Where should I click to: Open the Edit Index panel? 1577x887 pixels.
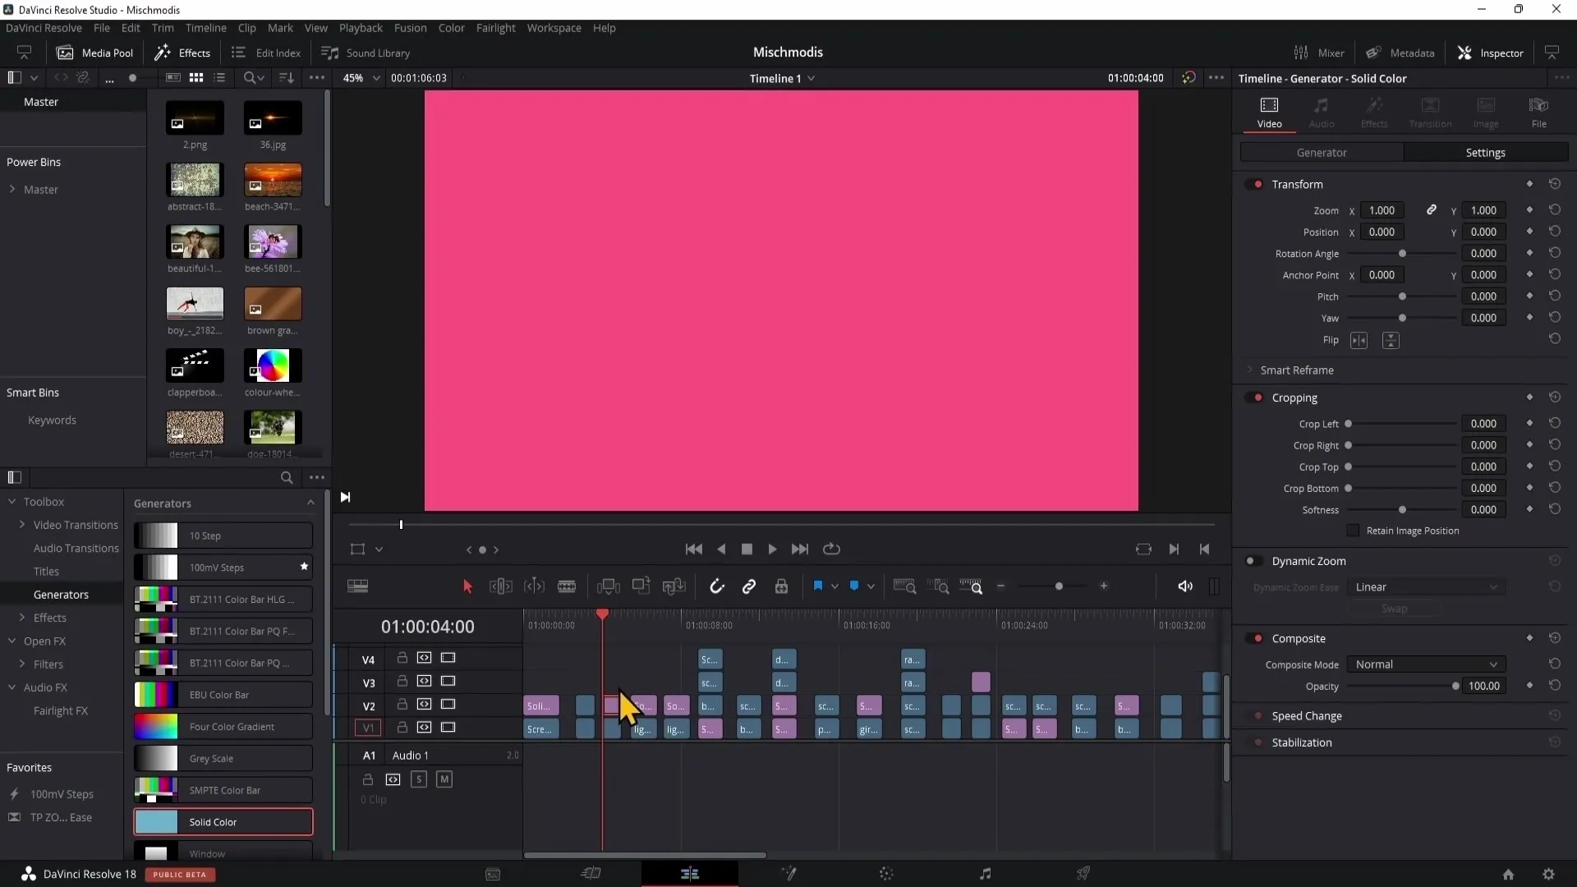(x=266, y=53)
